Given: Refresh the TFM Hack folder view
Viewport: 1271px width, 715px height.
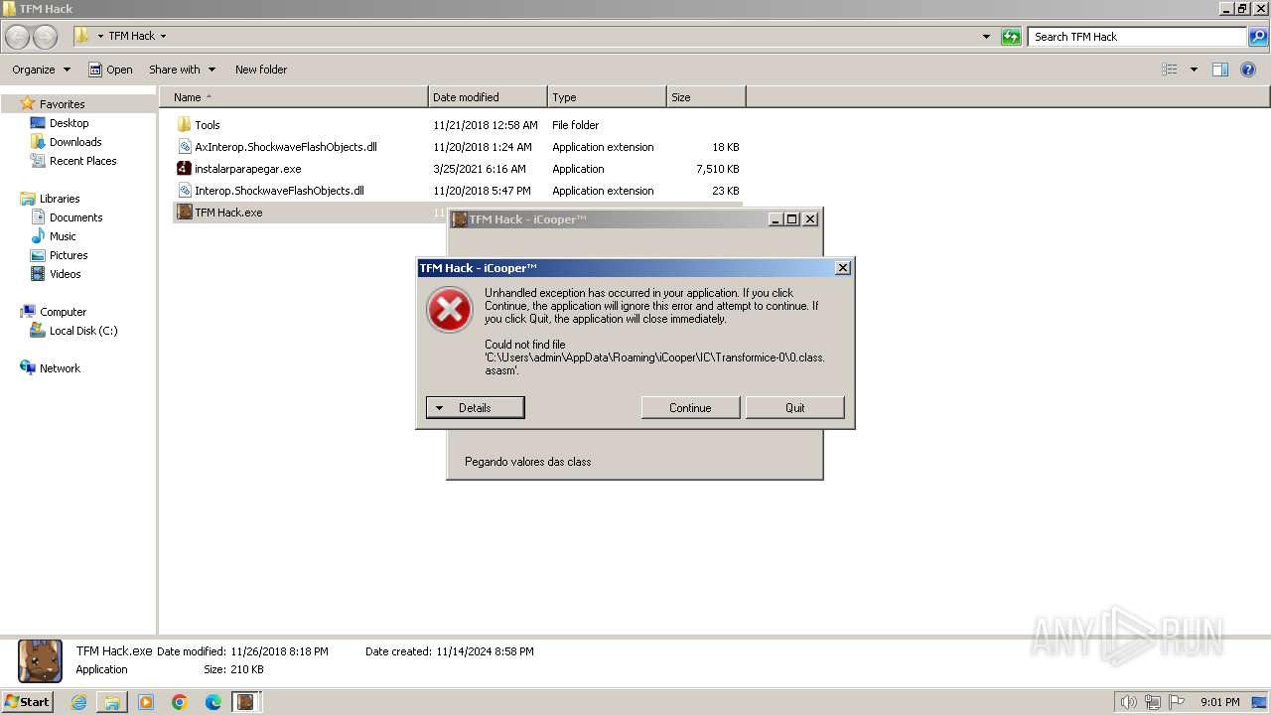Looking at the screenshot, I should coord(1011,37).
